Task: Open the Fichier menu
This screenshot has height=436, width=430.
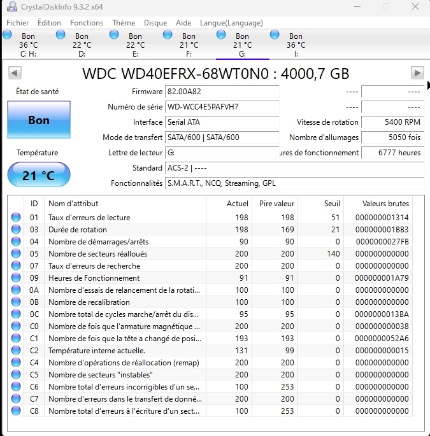Action: tap(18, 23)
